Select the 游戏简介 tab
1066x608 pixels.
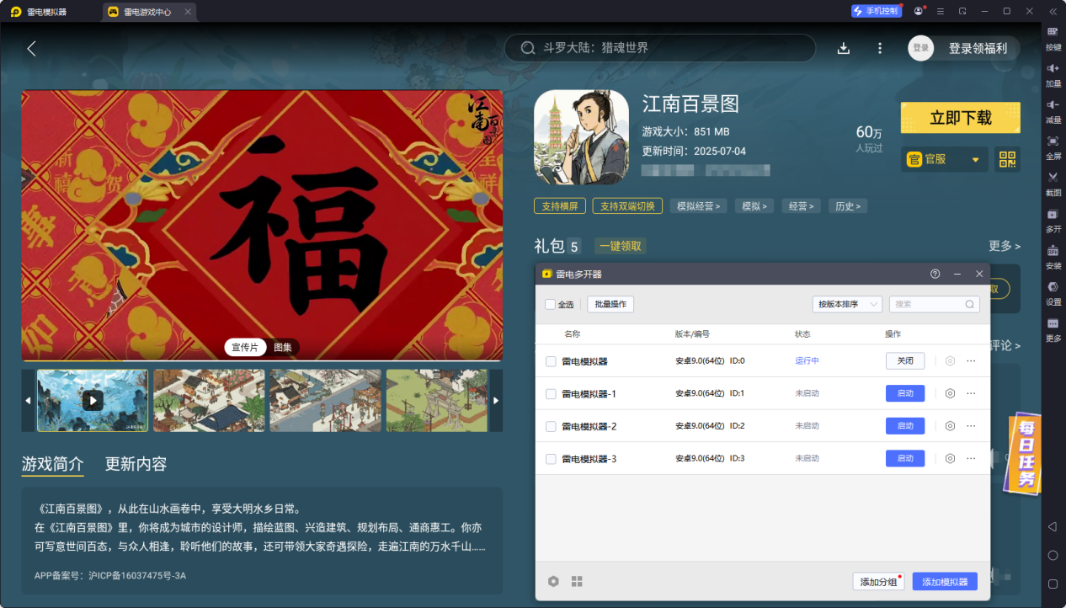(52, 464)
